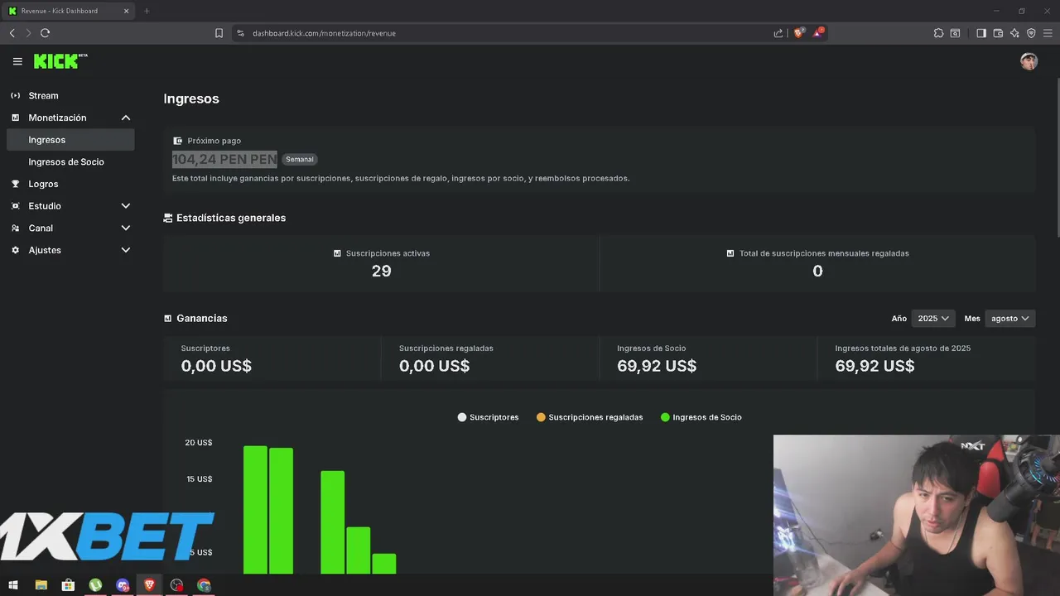
Task: Click Ingresos totales de agosto de 2025 label
Action: [x=903, y=348]
